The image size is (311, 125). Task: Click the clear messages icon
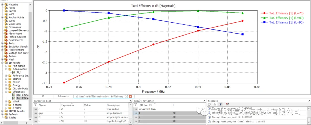click(x=227, y=104)
